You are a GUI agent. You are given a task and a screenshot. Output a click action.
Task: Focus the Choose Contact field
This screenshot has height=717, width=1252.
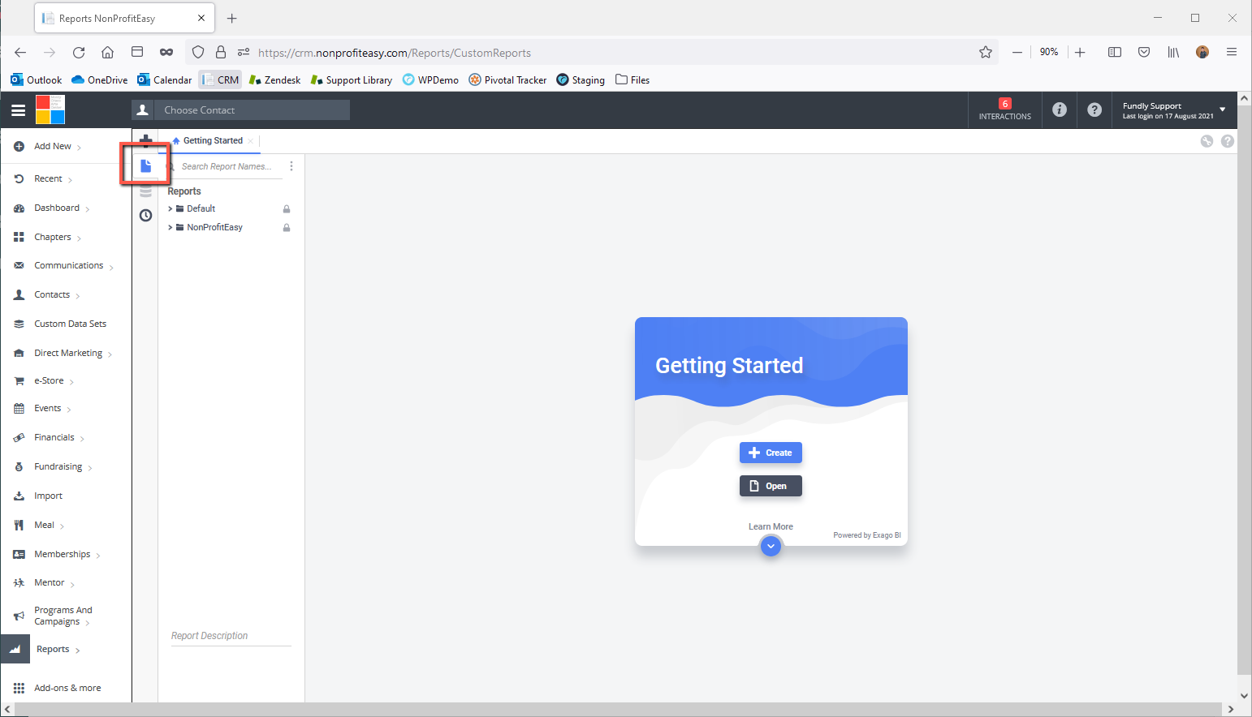(252, 110)
